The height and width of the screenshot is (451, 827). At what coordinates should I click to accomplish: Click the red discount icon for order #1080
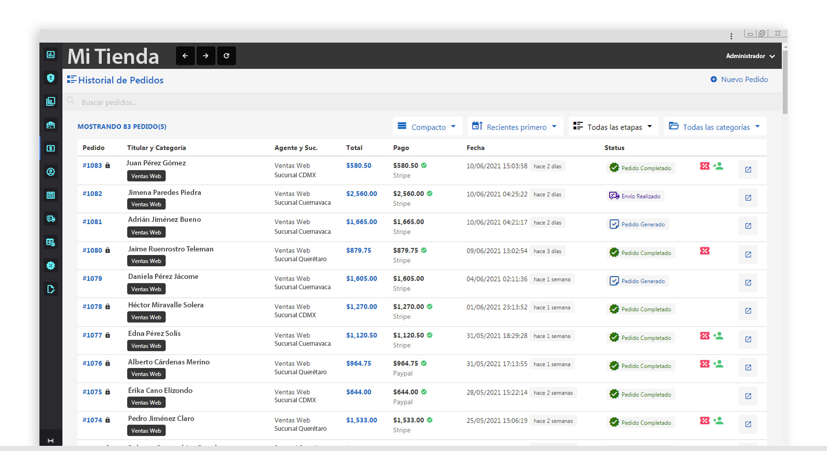click(x=705, y=251)
